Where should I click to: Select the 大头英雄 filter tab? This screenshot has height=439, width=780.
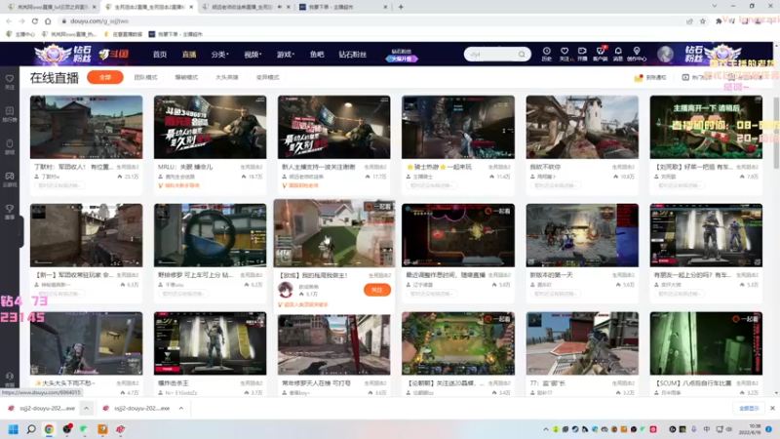(x=227, y=78)
